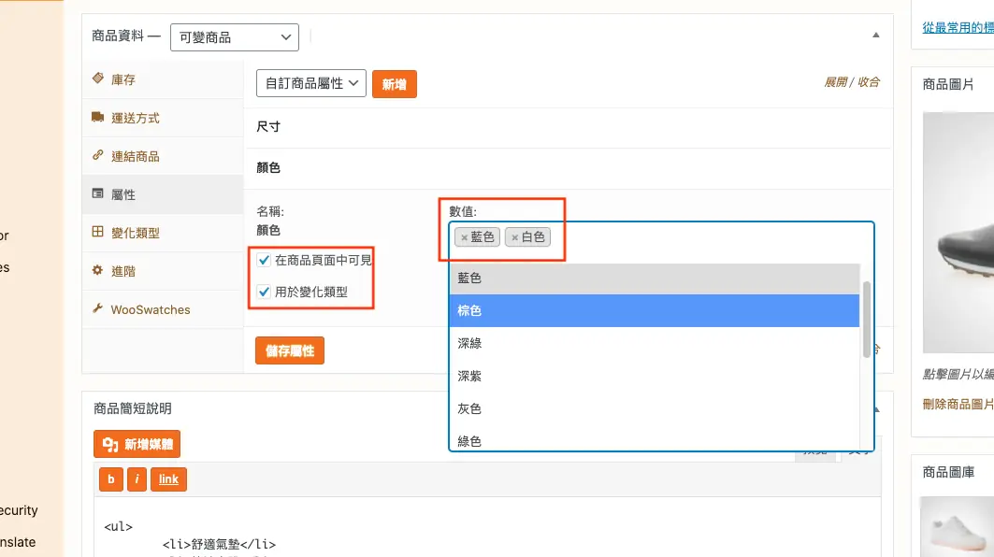
Task: Select 灰色 from the color list
Action: [x=655, y=408]
